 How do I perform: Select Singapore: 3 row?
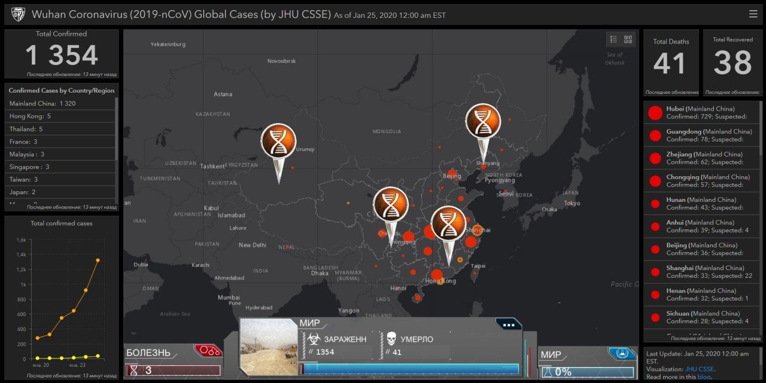coord(60,167)
